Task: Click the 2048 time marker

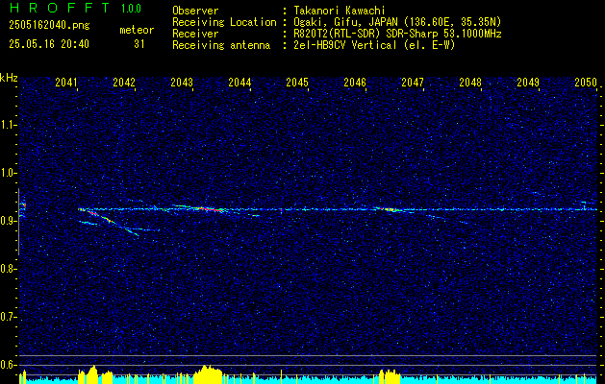Action: coord(470,83)
